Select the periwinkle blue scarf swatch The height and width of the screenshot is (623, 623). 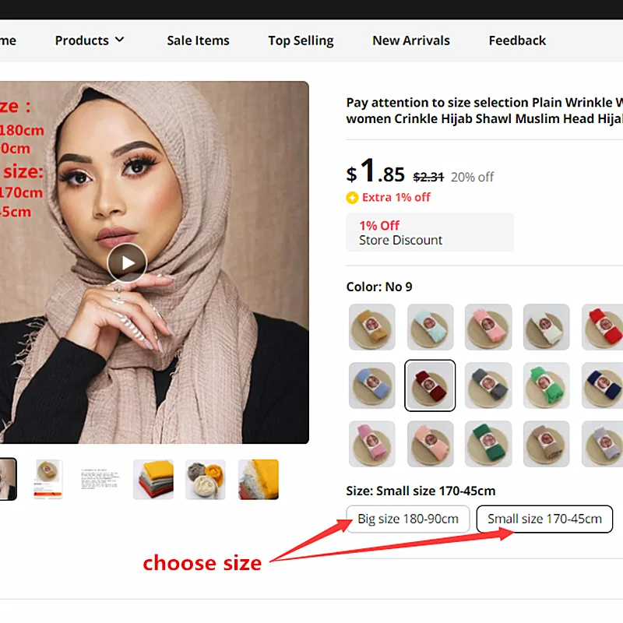[x=372, y=385]
